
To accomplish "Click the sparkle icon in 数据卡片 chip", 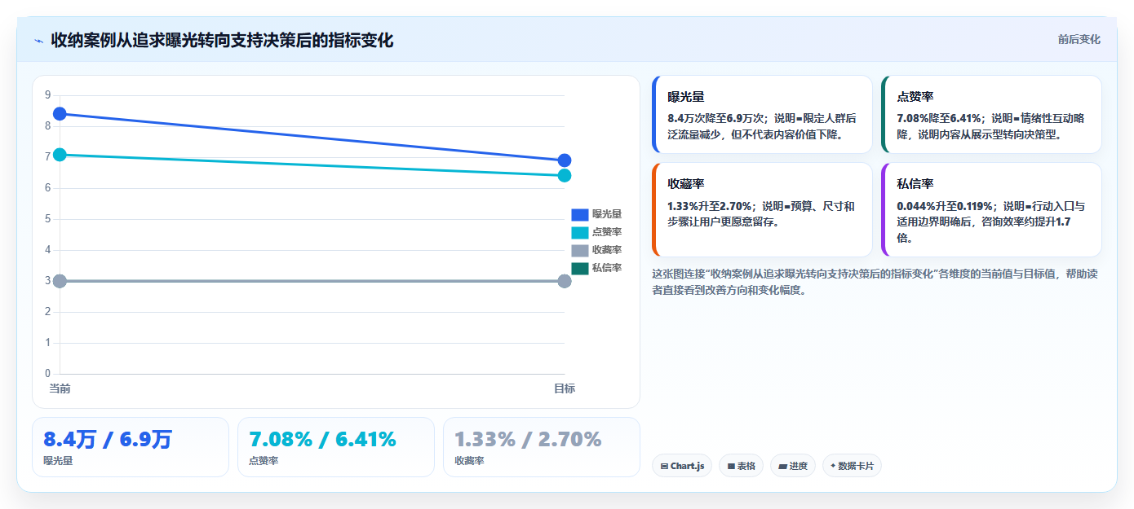I will [833, 467].
